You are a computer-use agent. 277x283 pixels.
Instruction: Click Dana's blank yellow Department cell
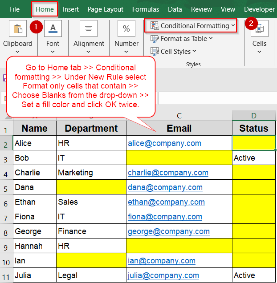91,187
